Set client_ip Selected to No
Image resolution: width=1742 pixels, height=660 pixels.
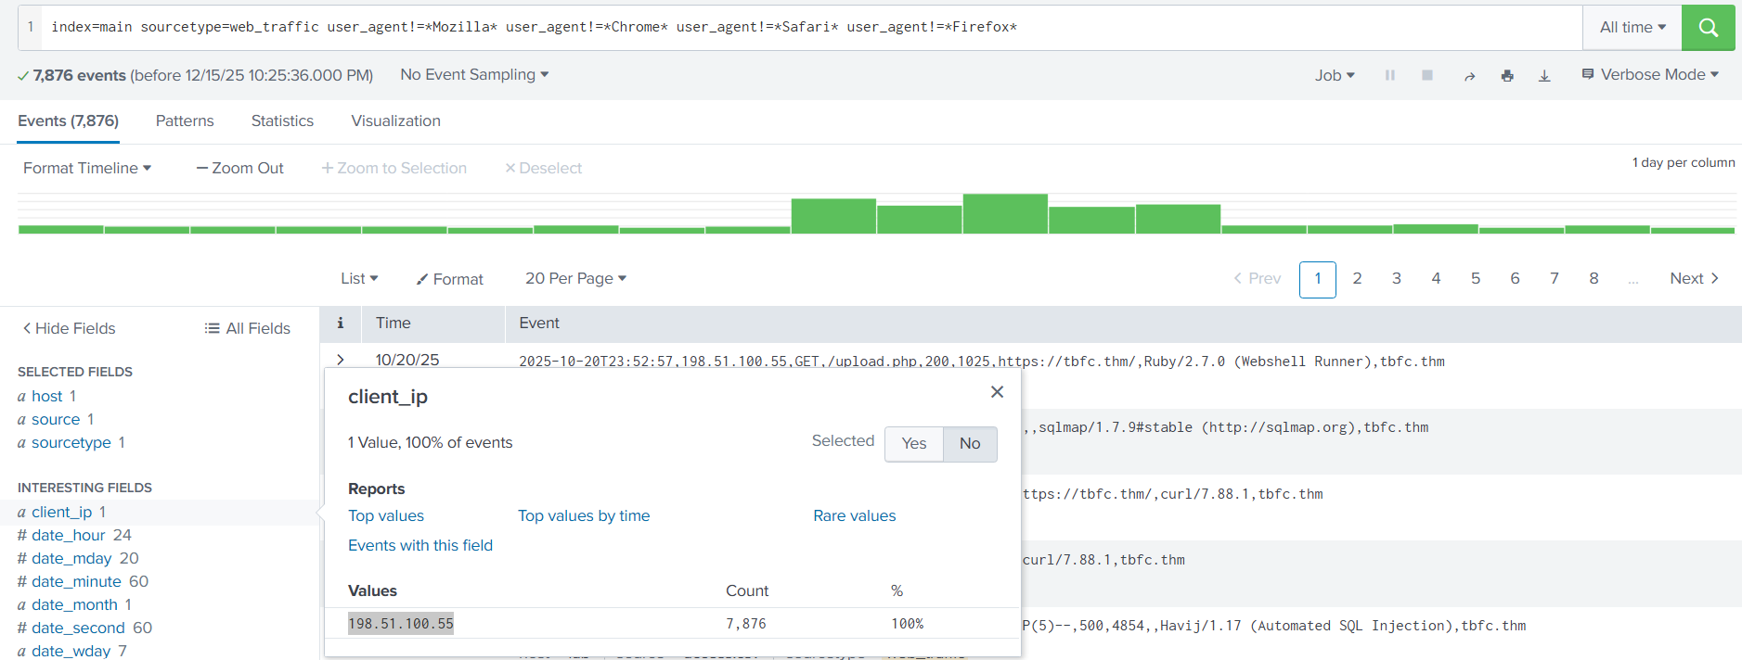(x=969, y=444)
